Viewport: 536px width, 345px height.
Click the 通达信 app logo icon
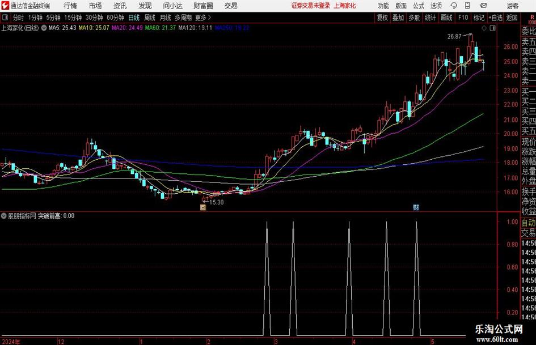pos(5,6)
